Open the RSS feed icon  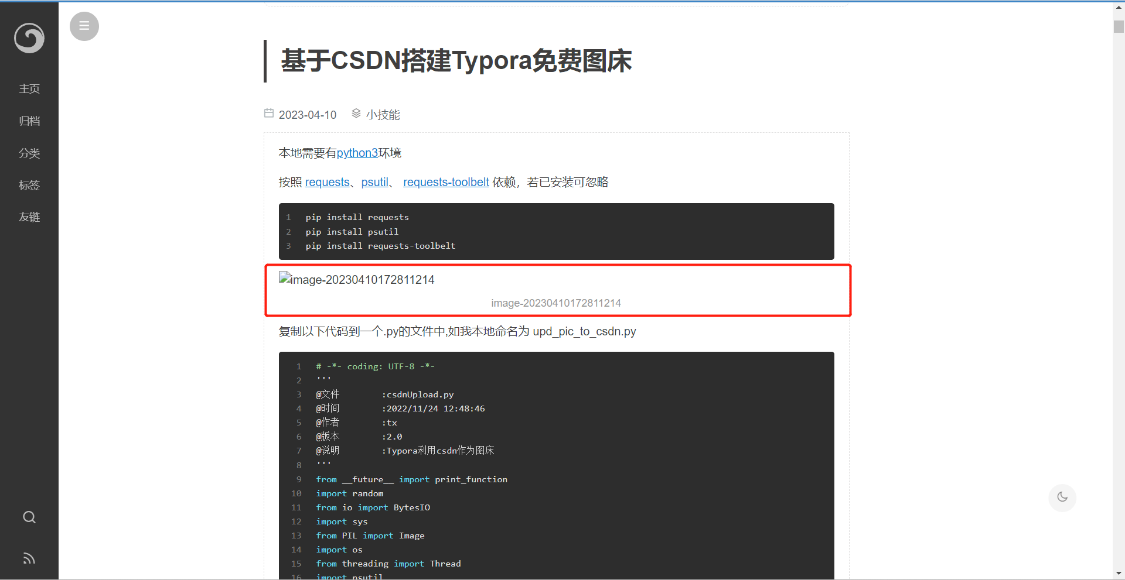[x=29, y=558]
